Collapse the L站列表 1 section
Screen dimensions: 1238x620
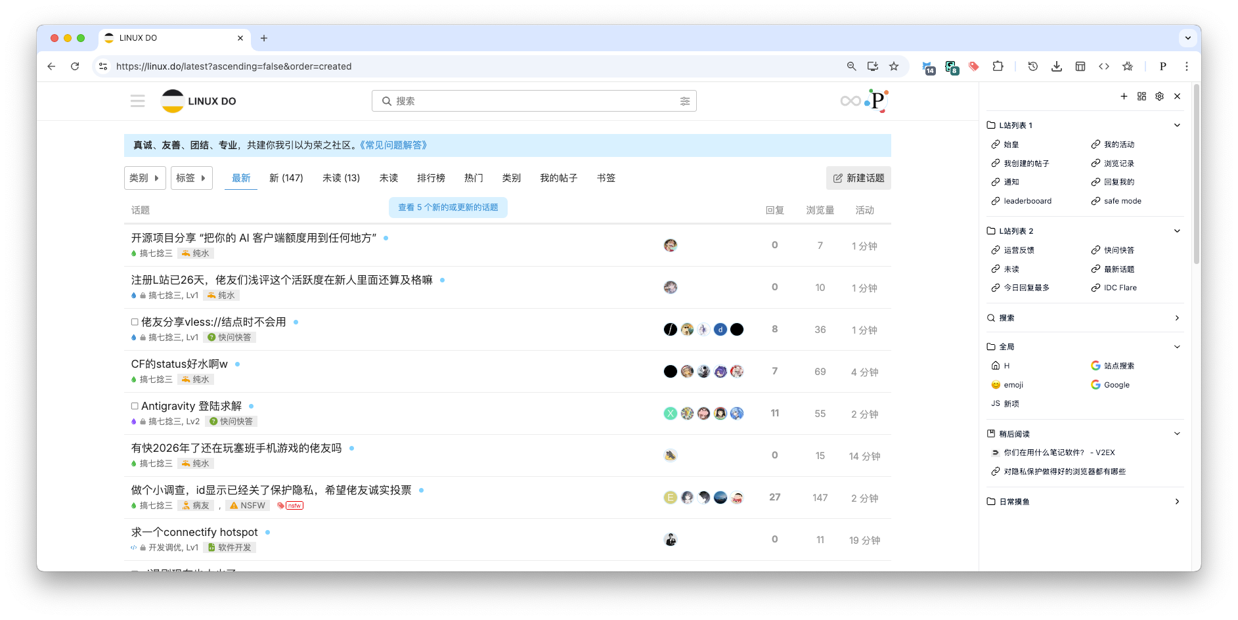[x=1177, y=125]
